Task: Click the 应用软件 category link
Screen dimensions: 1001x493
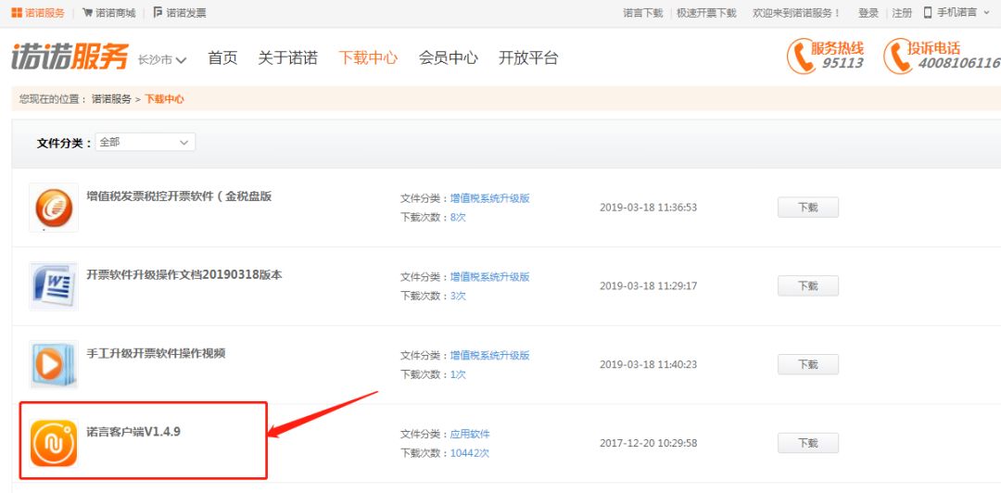Action: pos(470,434)
